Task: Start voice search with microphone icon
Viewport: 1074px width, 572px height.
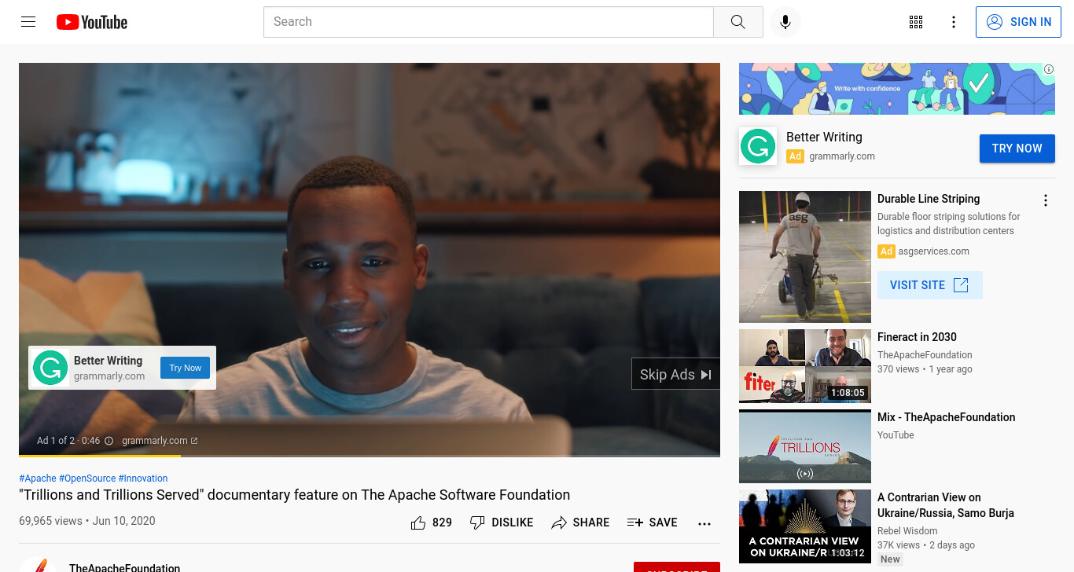Action: coord(785,22)
